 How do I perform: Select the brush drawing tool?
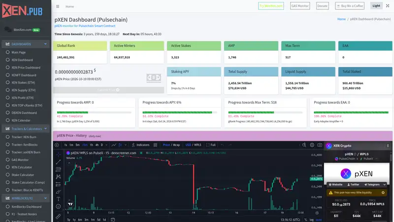pos(58,191)
